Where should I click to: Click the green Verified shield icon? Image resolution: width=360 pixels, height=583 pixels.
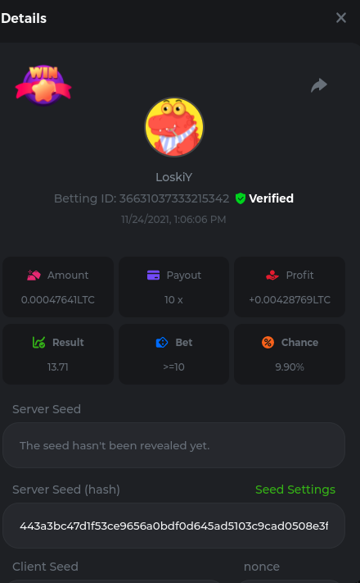(241, 198)
